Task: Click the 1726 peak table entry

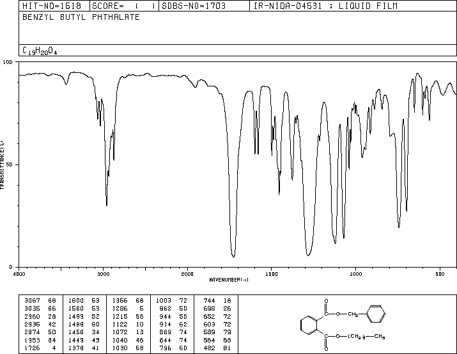Action: [x=40, y=348]
